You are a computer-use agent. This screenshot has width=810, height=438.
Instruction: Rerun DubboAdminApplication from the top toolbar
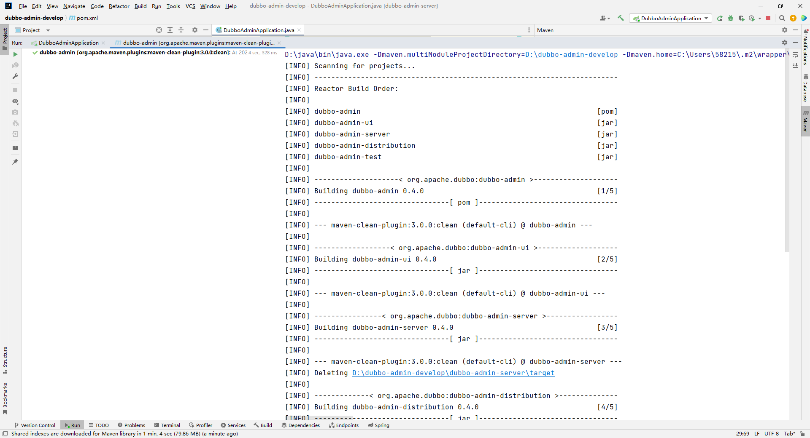point(720,18)
